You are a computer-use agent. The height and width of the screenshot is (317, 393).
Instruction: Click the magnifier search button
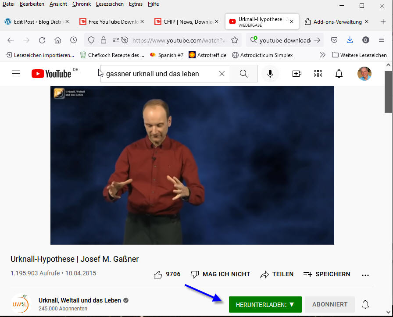(244, 74)
